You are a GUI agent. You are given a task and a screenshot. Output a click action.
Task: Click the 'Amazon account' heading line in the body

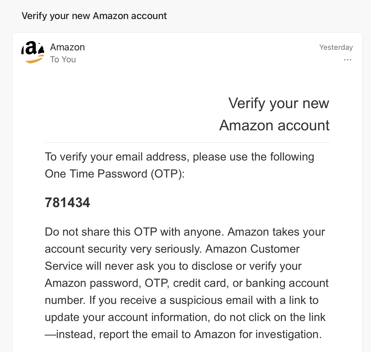(274, 125)
